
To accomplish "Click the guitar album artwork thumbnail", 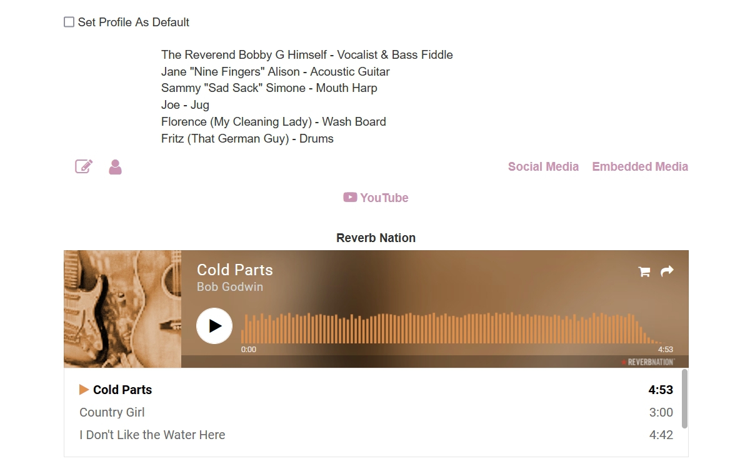I will pos(122,309).
